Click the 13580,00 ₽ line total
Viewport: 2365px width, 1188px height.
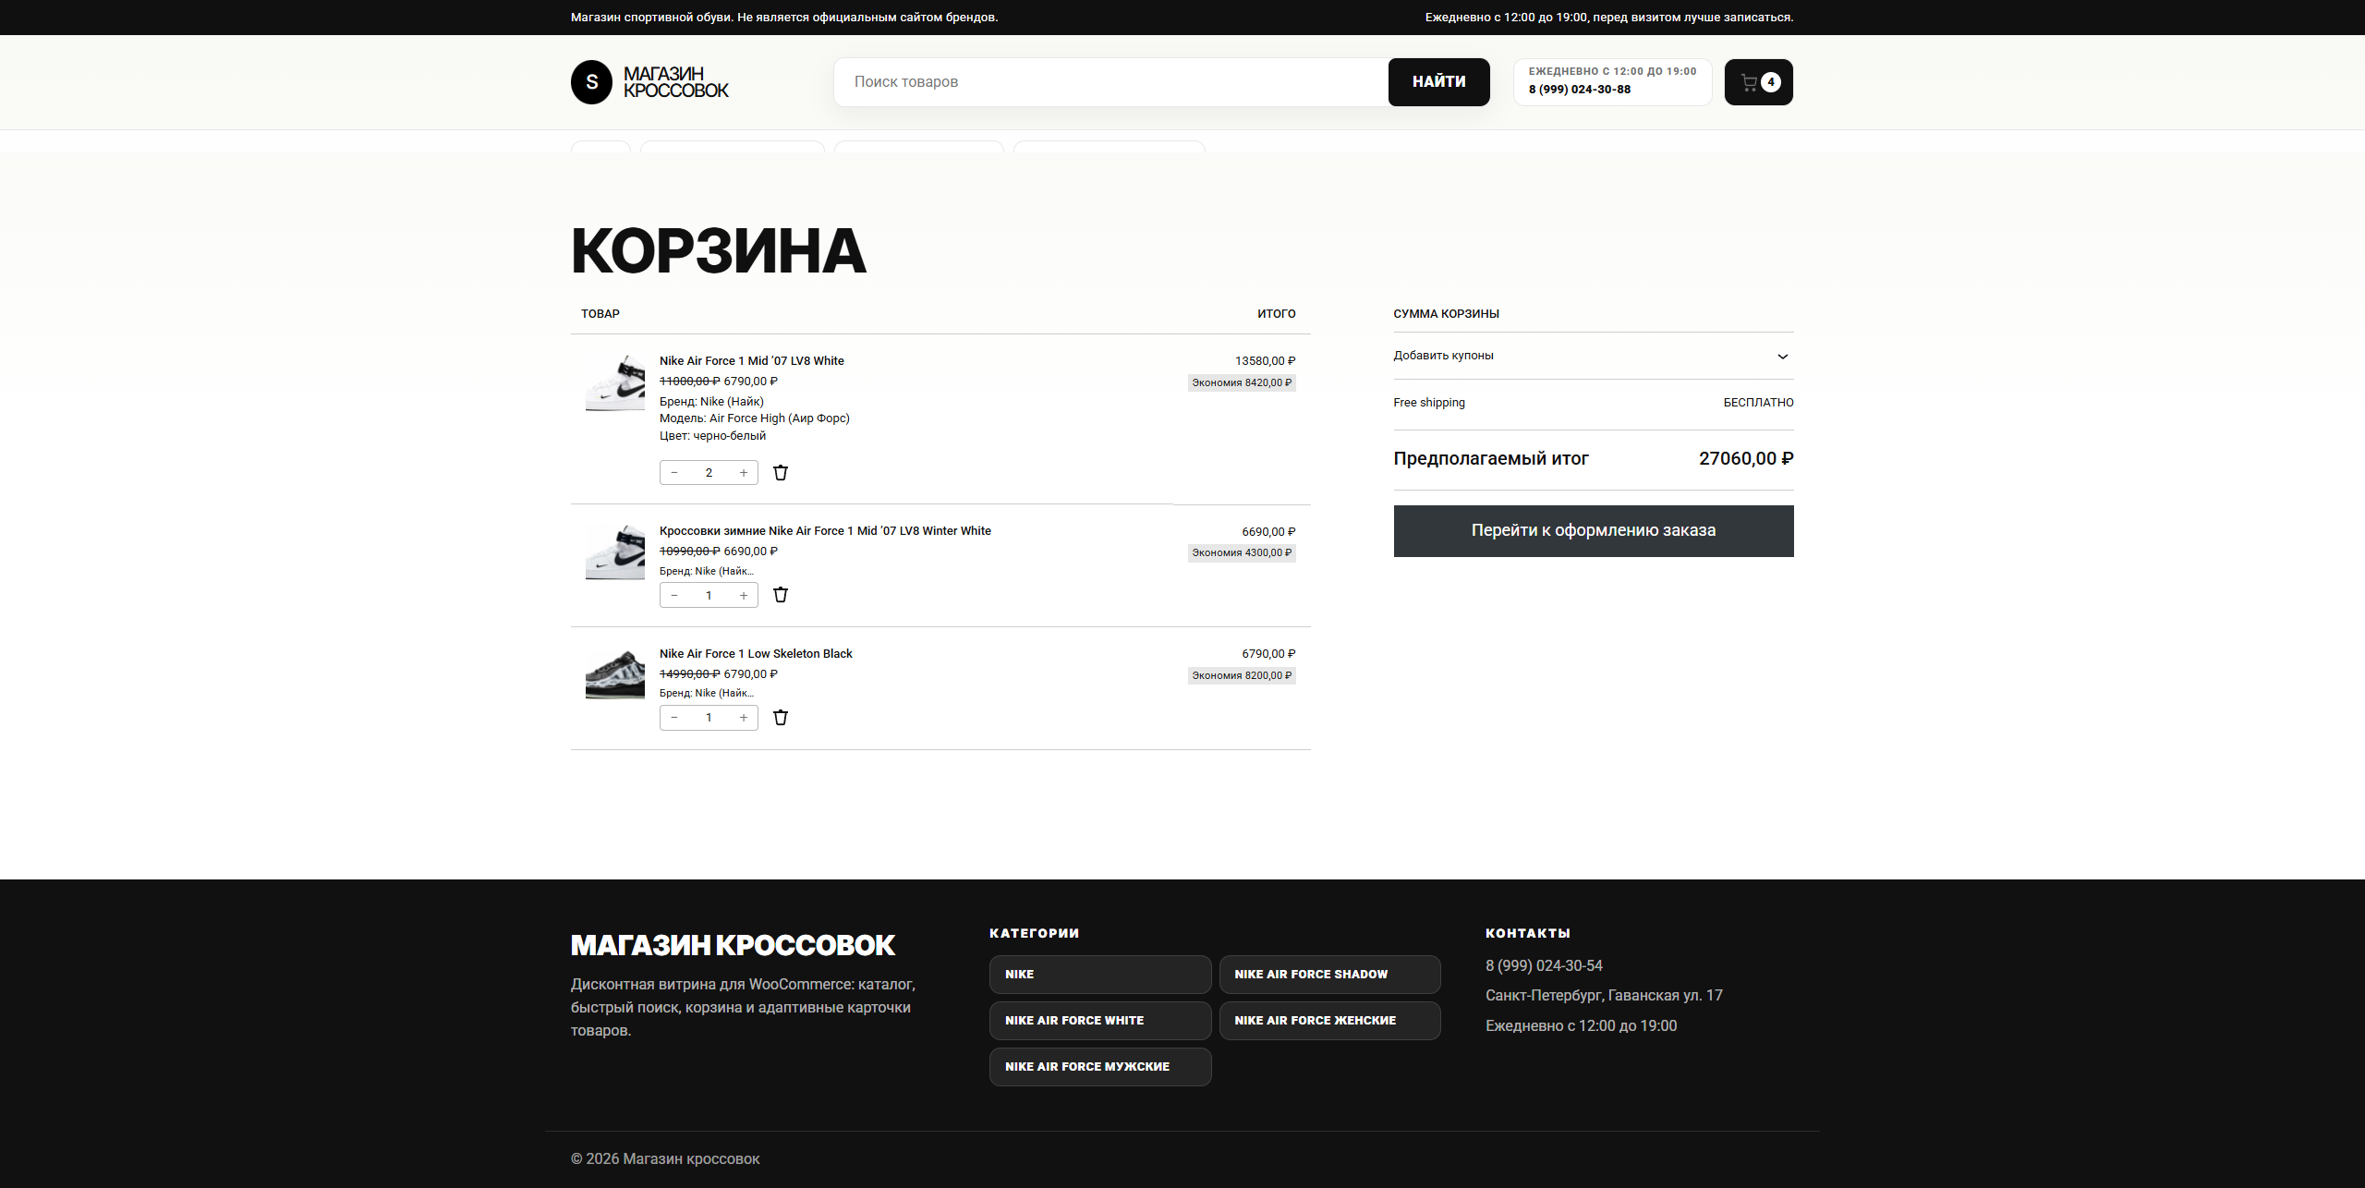1265,361
